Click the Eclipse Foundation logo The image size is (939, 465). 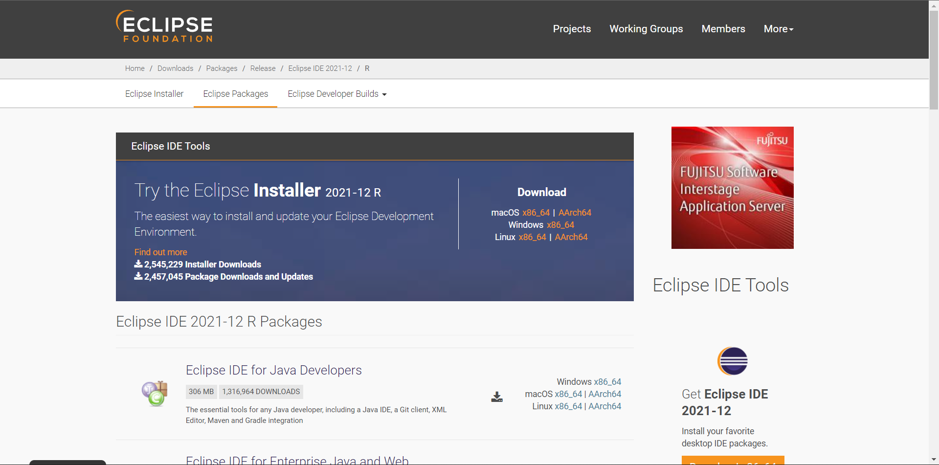tap(164, 26)
